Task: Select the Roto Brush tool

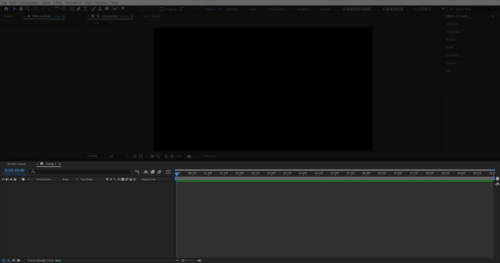Action: (115, 9)
